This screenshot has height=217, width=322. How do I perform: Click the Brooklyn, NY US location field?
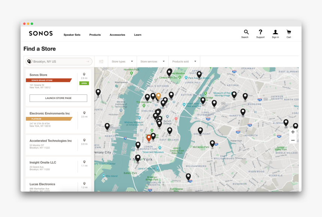59,62
